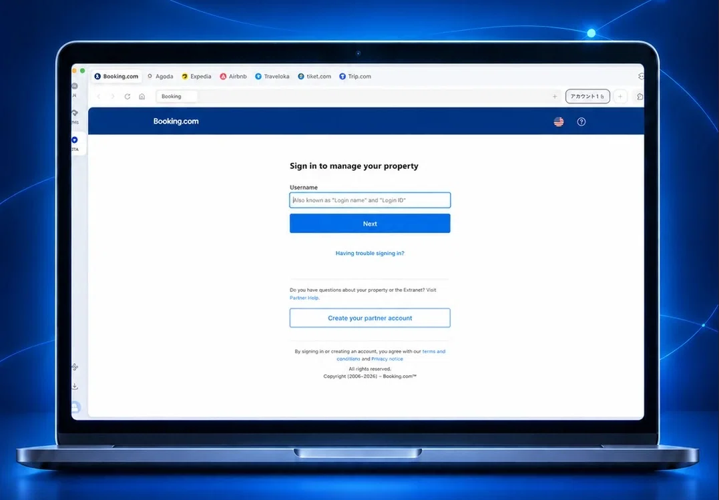Go to the Traveloka tab
Viewport: 719px width, 500px height.
click(x=272, y=76)
